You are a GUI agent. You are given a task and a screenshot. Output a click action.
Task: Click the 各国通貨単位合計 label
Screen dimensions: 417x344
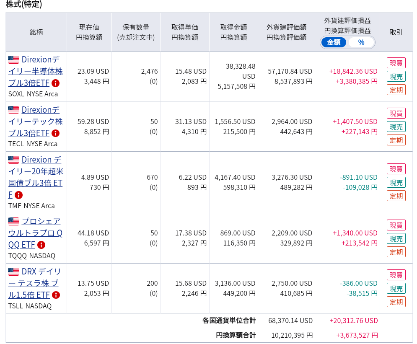point(229,321)
